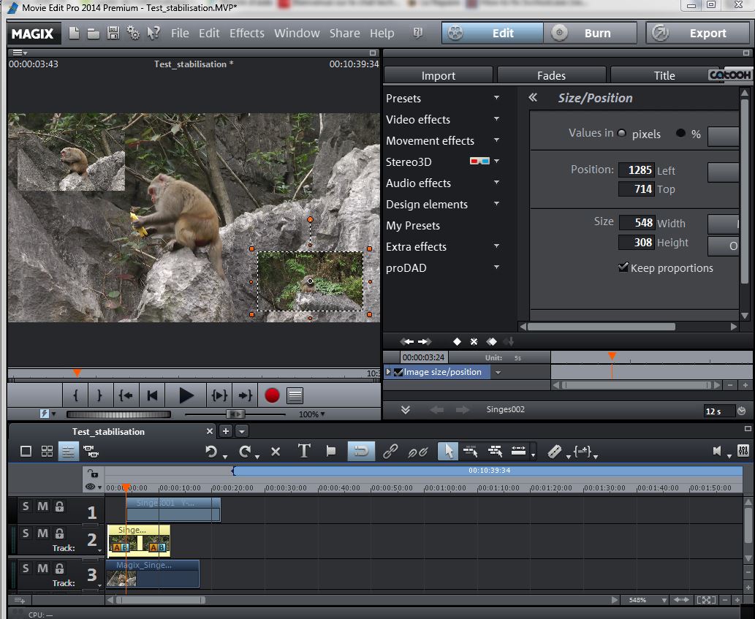Expand the Audio effects category
The width and height of the screenshot is (755, 619).
tap(496, 183)
